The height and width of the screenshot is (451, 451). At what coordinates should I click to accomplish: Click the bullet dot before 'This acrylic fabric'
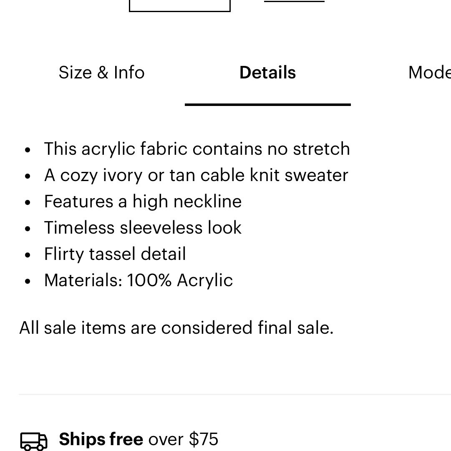28,150
